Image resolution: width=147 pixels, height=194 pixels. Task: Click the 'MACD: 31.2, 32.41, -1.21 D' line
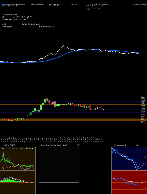coord(14,19)
